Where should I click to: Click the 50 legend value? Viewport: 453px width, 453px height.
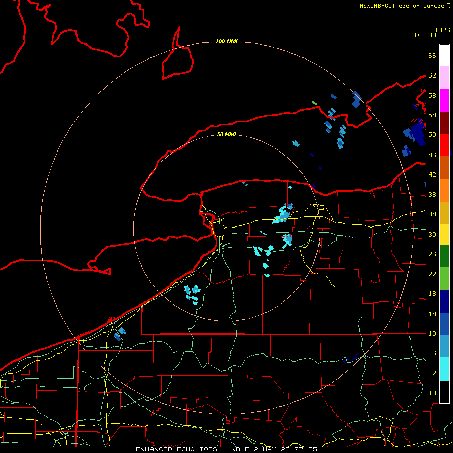coord(432,135)
